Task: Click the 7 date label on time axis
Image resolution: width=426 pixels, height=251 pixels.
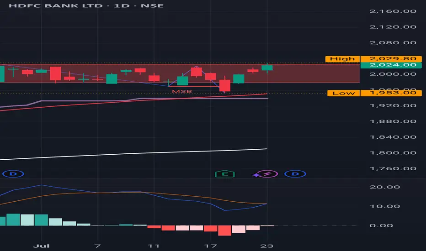Action: click(97, 246)
